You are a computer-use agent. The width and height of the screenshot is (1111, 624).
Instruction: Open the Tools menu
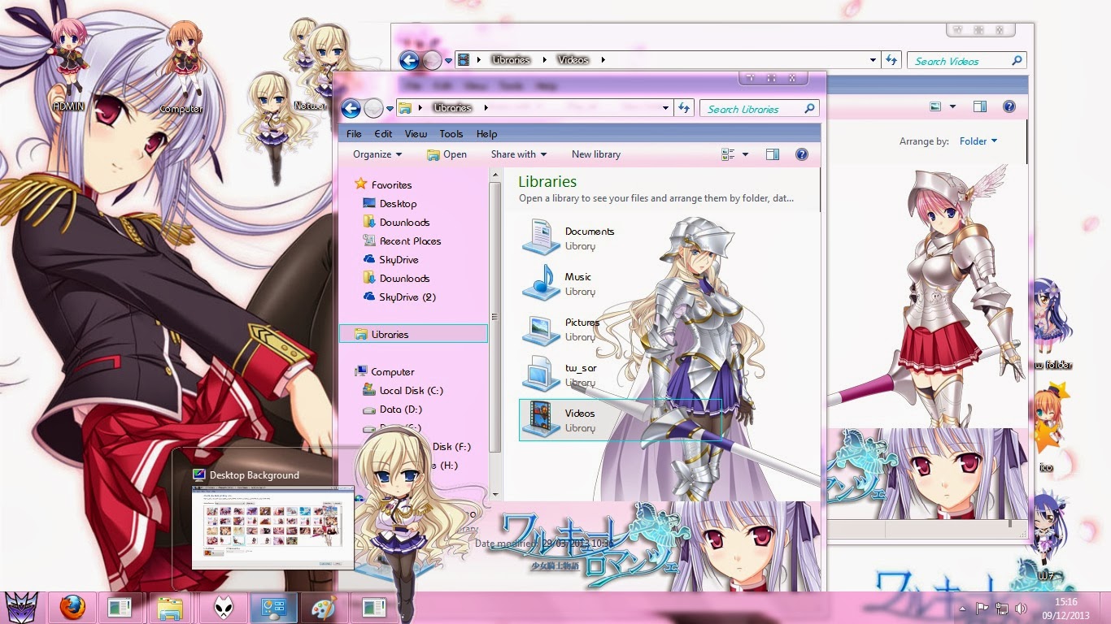451,134
